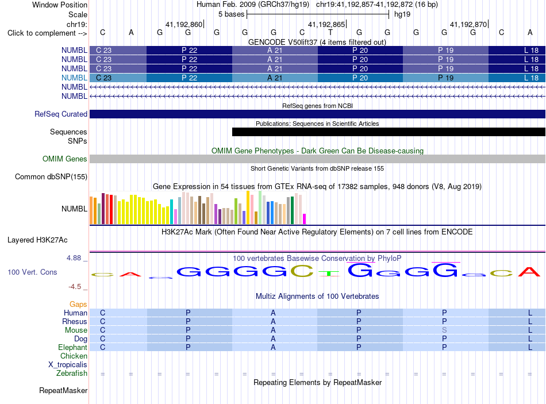Click the Zebrafish species label
The height and width of the screenshot is (404, 546).
click(x=72, y=373)
